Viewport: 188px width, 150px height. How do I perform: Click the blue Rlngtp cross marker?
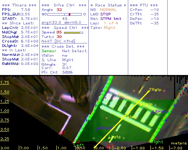point(153,112)
